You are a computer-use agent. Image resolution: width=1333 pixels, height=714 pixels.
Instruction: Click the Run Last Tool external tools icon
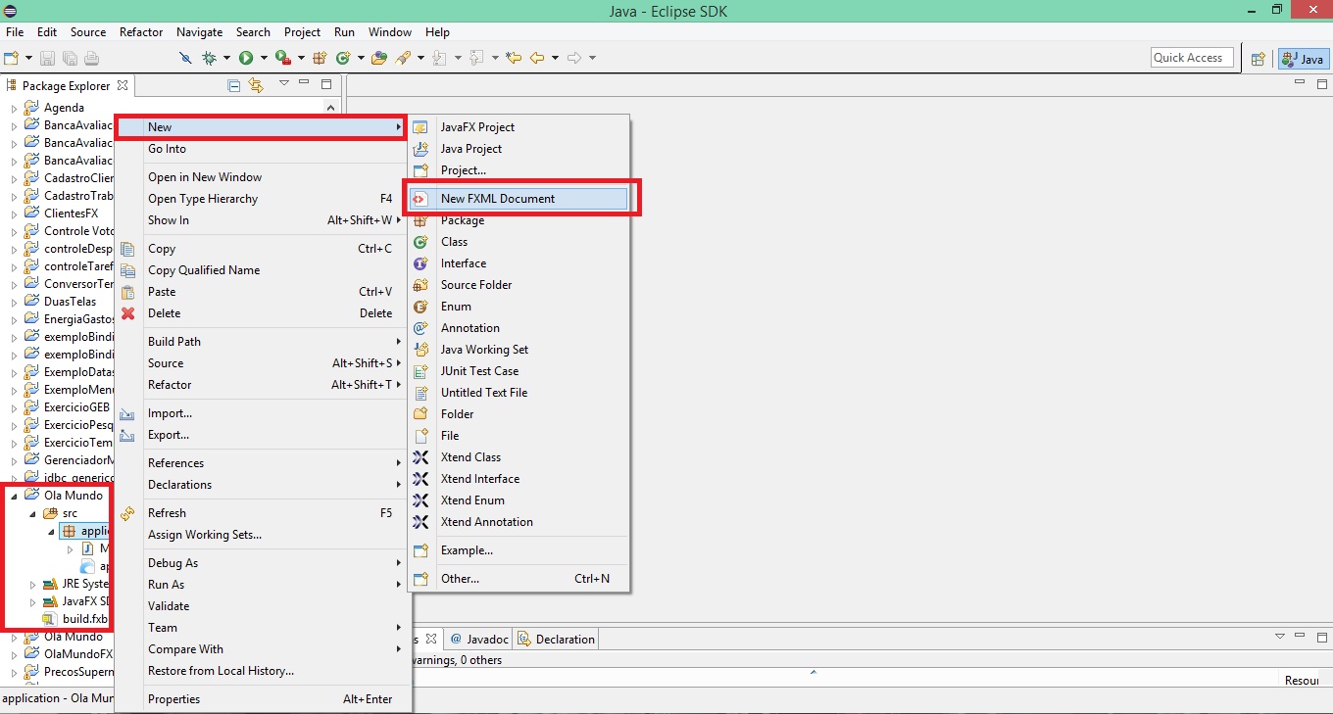(283, 58)
